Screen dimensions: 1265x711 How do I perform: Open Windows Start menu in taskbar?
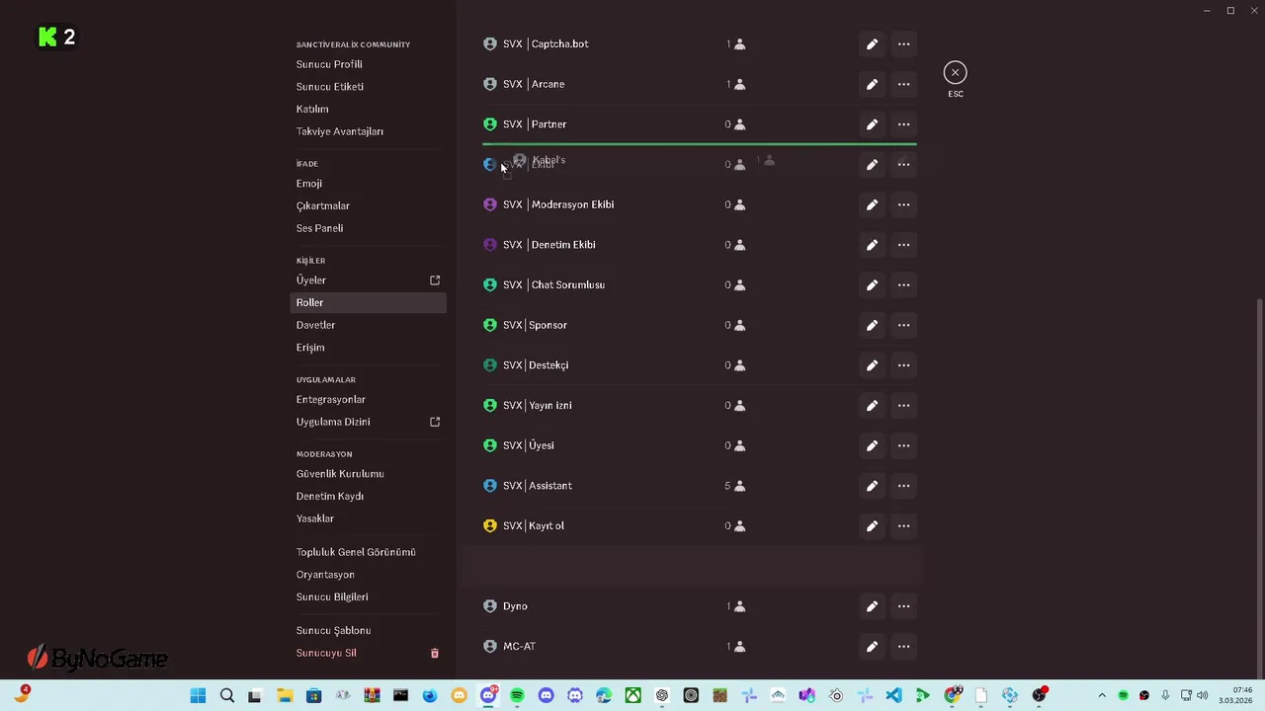coord(198,696)
